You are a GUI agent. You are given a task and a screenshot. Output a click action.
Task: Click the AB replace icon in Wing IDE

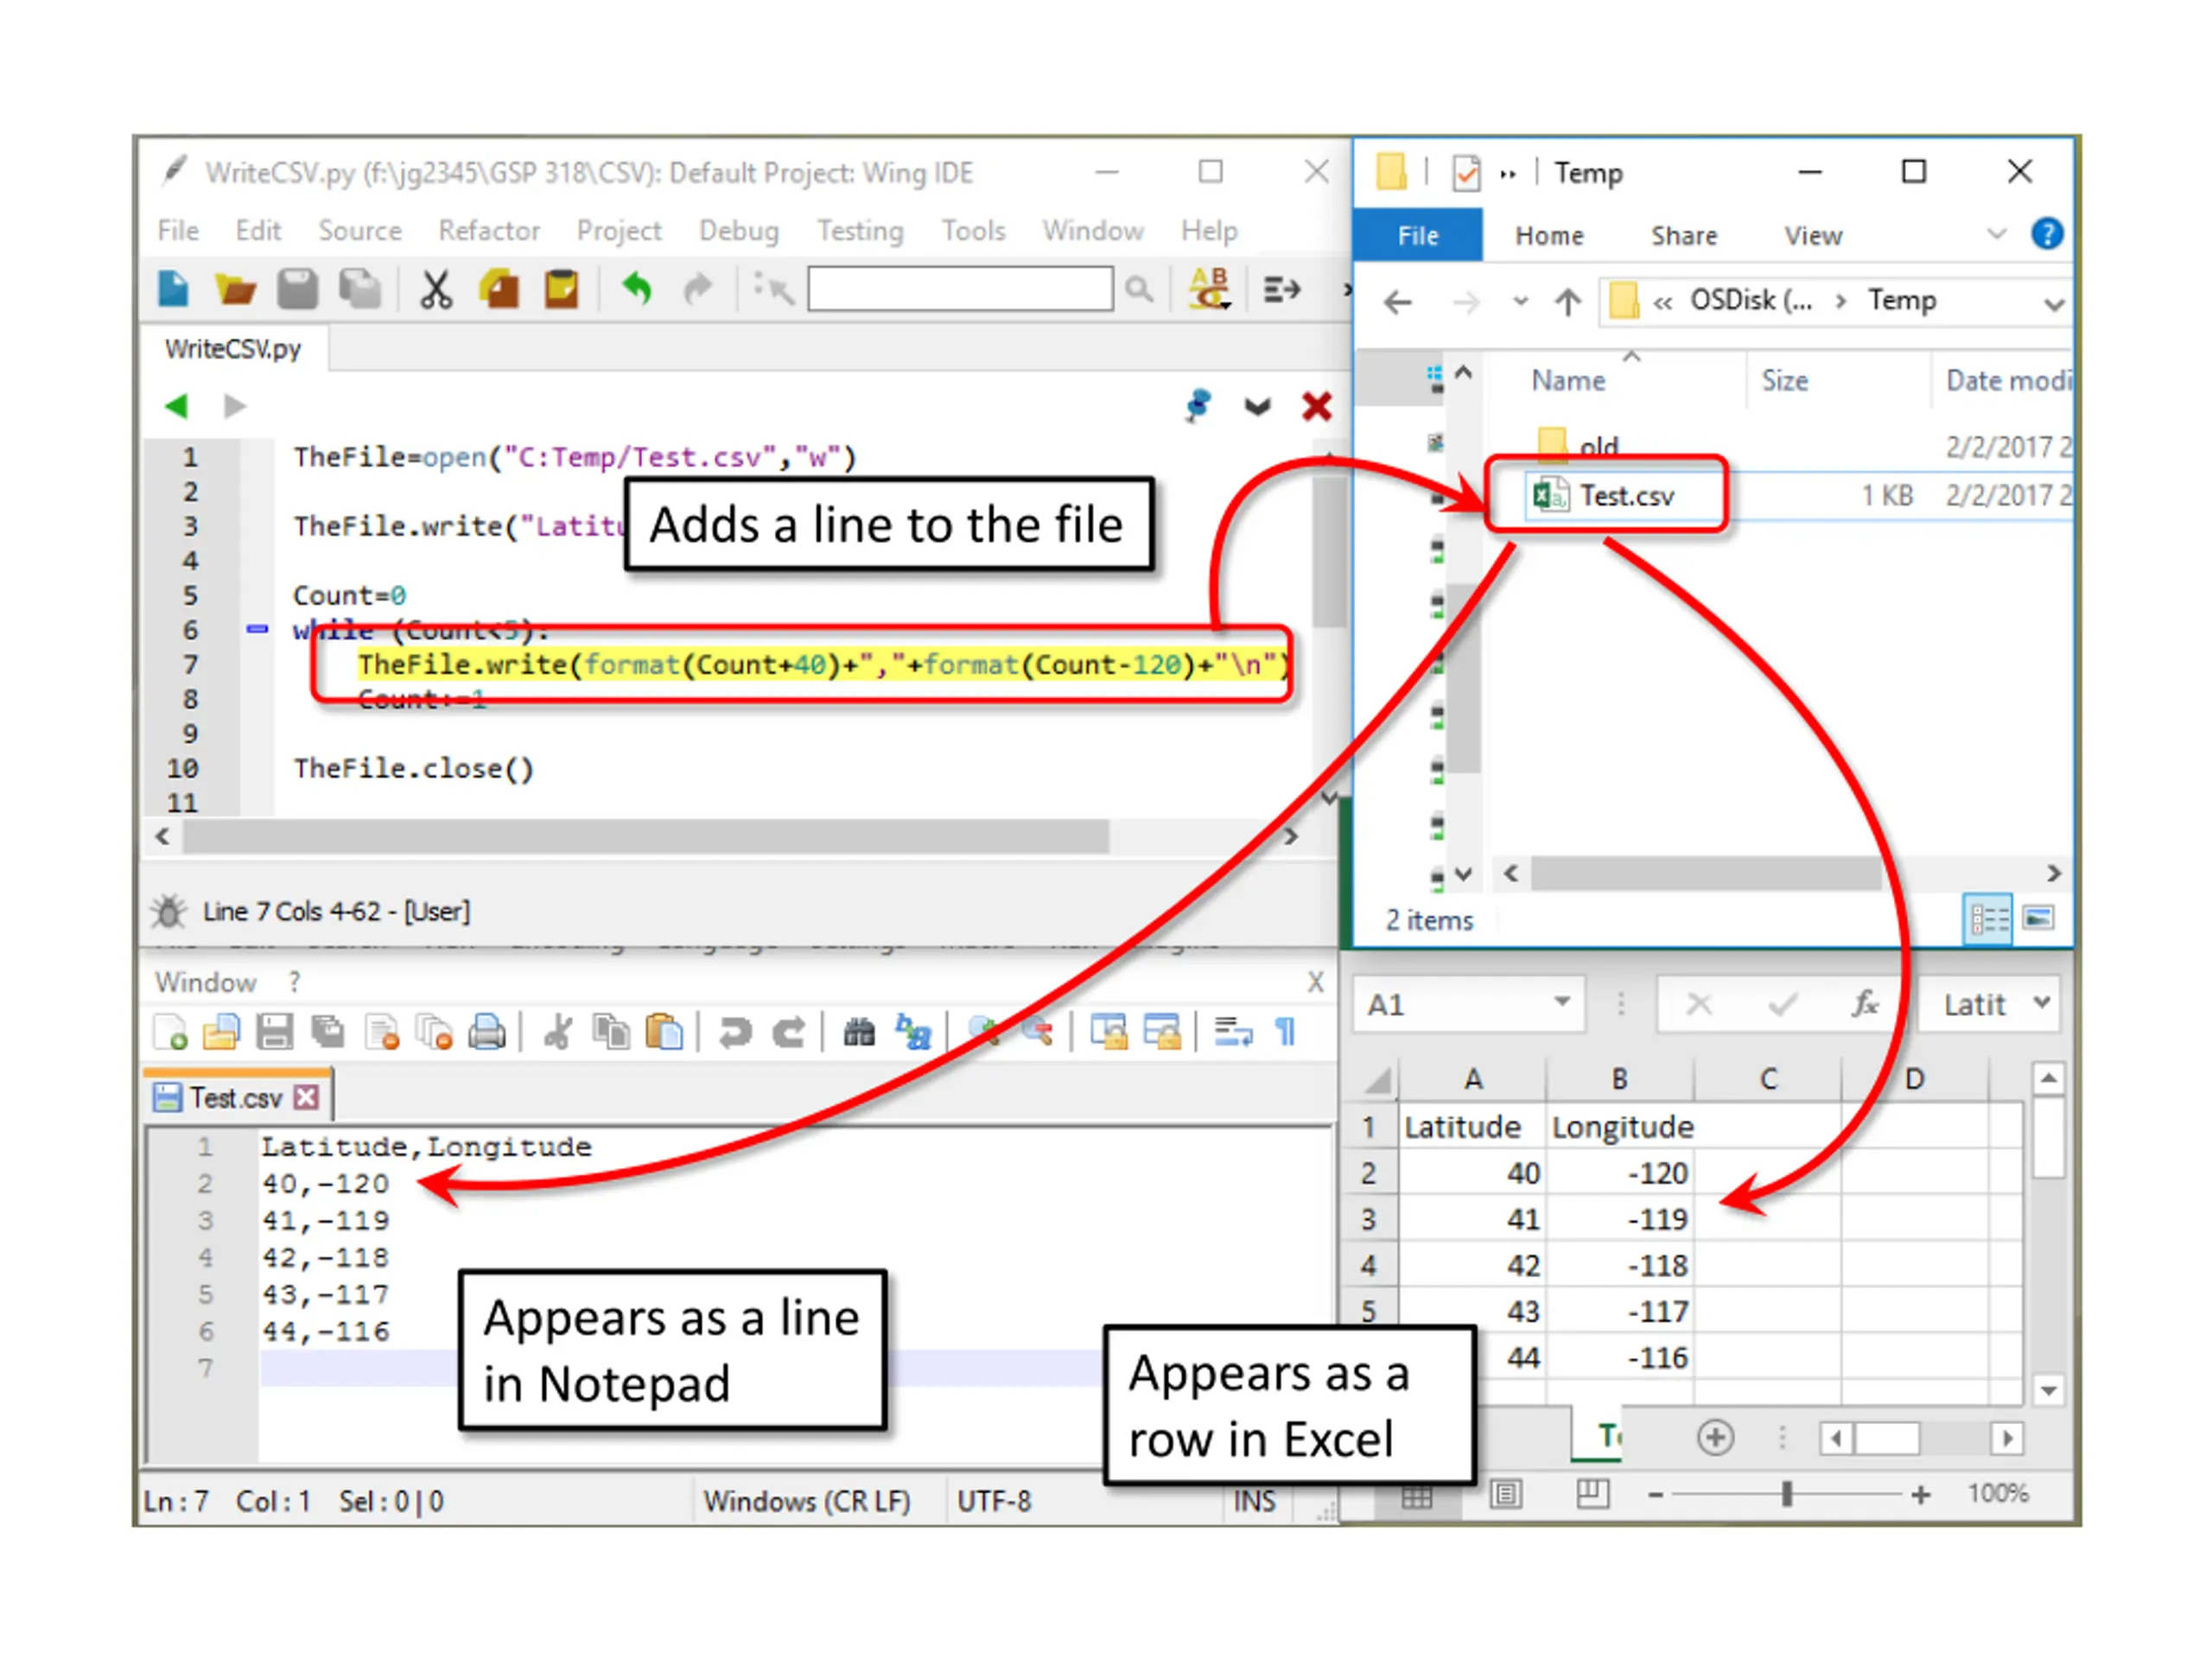pyautogui.click(x=1209, y=289)
